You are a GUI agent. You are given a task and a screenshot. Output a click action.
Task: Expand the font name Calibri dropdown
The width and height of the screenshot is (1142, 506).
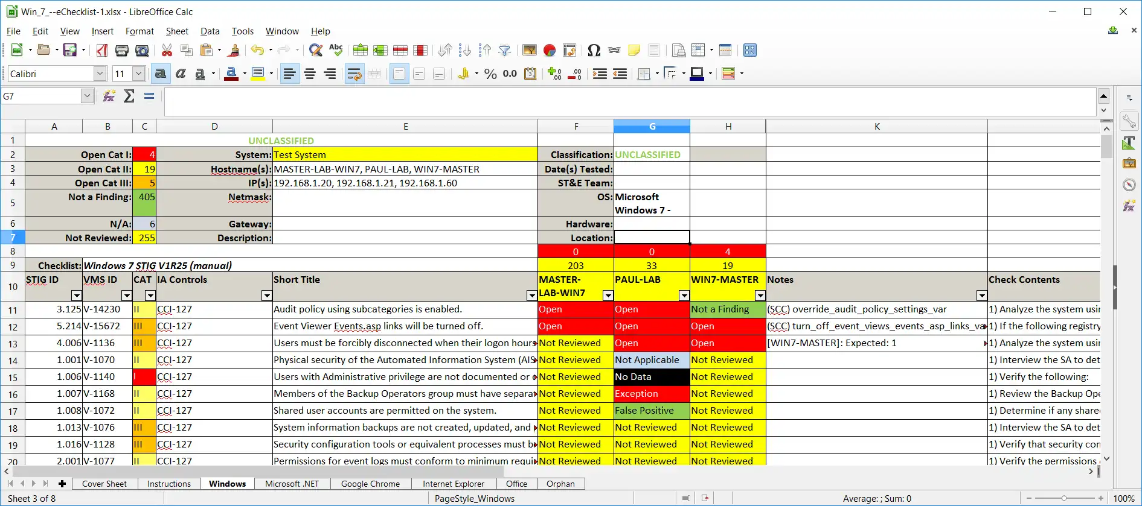click(x=100, y=74)
